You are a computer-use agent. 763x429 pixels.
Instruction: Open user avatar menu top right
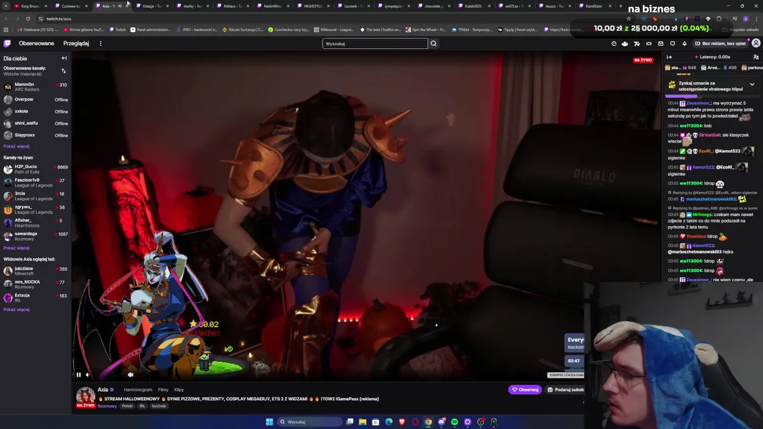pos(756,43)
